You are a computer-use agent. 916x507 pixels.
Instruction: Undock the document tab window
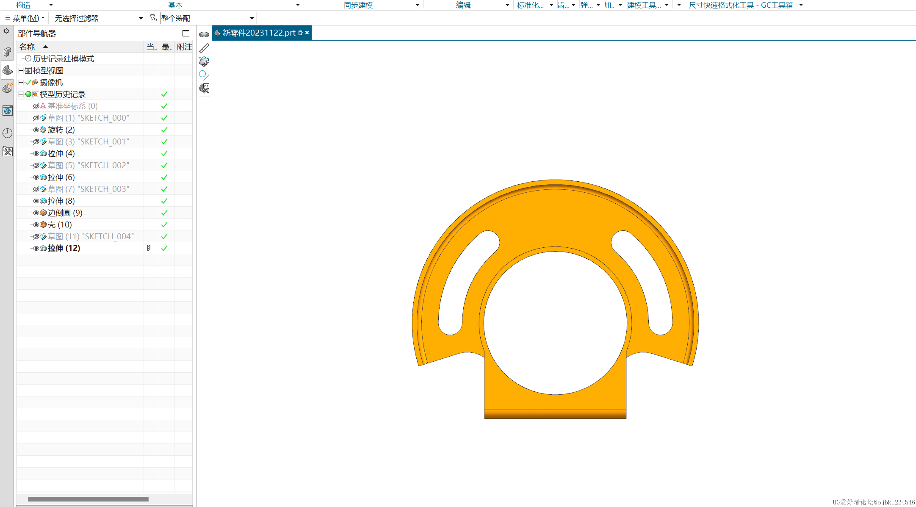click(x=300, y=33)
